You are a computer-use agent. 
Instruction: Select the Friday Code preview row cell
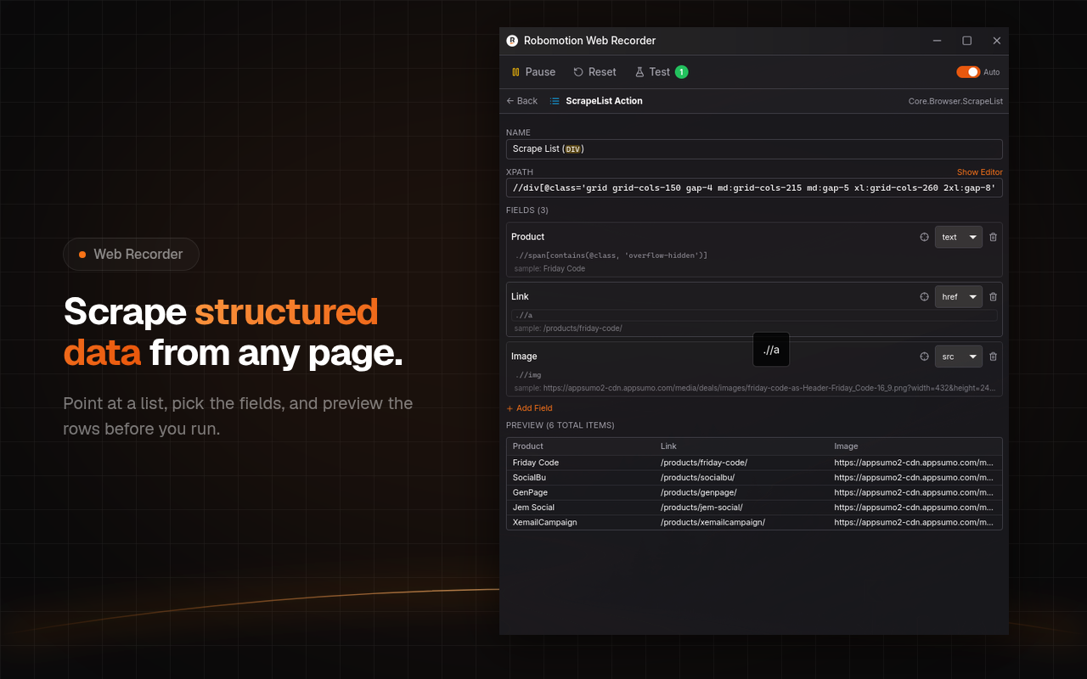(536, 463)
